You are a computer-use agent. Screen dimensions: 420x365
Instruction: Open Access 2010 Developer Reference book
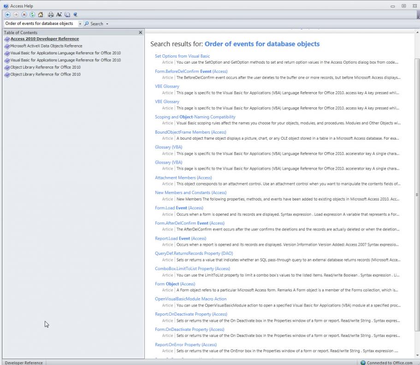click(x=45, y=39)
